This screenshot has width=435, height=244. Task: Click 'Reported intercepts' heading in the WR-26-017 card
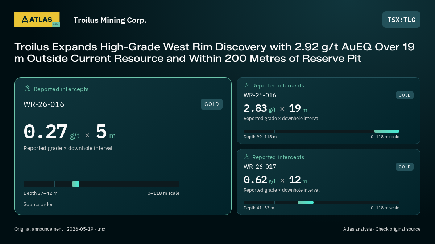[x=278, y=157]
